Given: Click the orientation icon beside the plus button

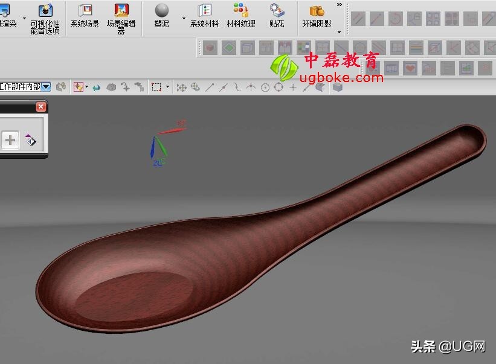Looking at the screenshot, I should (30, 141).
